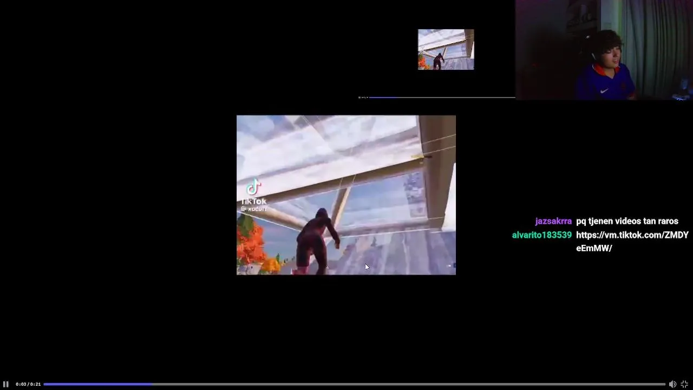
Task: Click the central TikTok gameplay video
Action: click(346, 195)
